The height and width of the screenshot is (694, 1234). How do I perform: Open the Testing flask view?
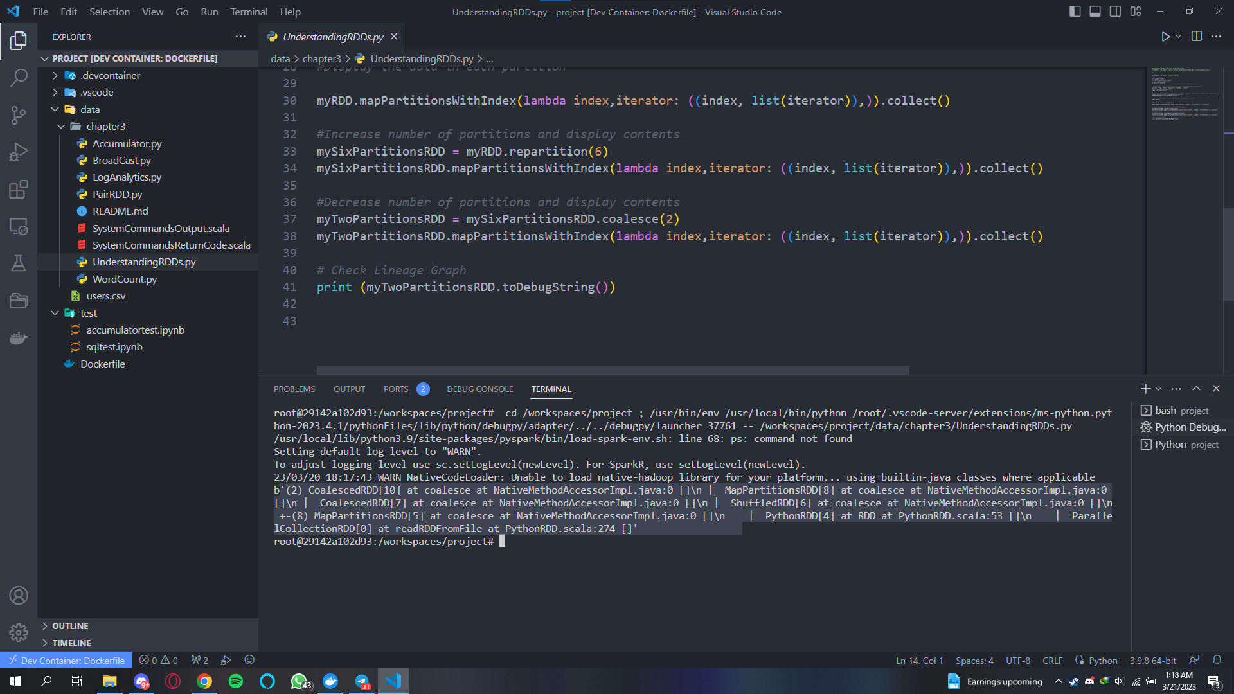(19, 263)
